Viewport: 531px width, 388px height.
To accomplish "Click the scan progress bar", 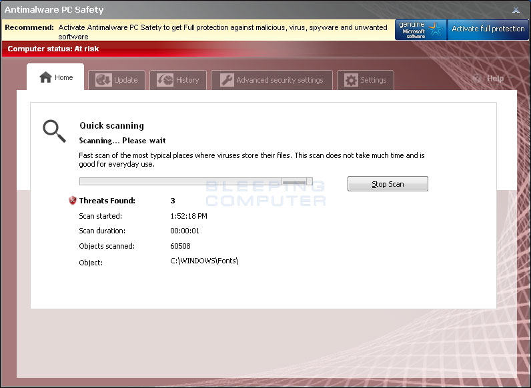I will coord(195,181).
